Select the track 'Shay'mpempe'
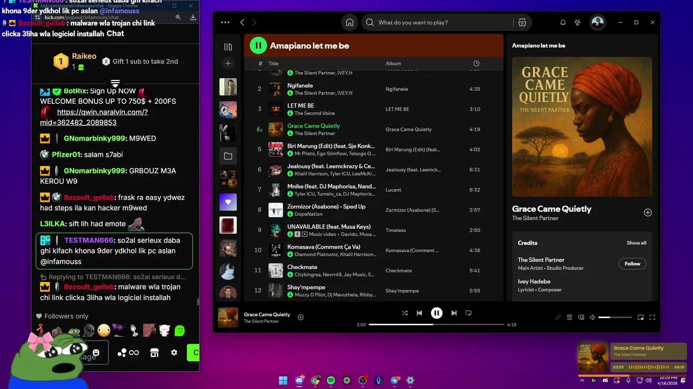This screenshot has width=693, height=389. coord(306,287)
